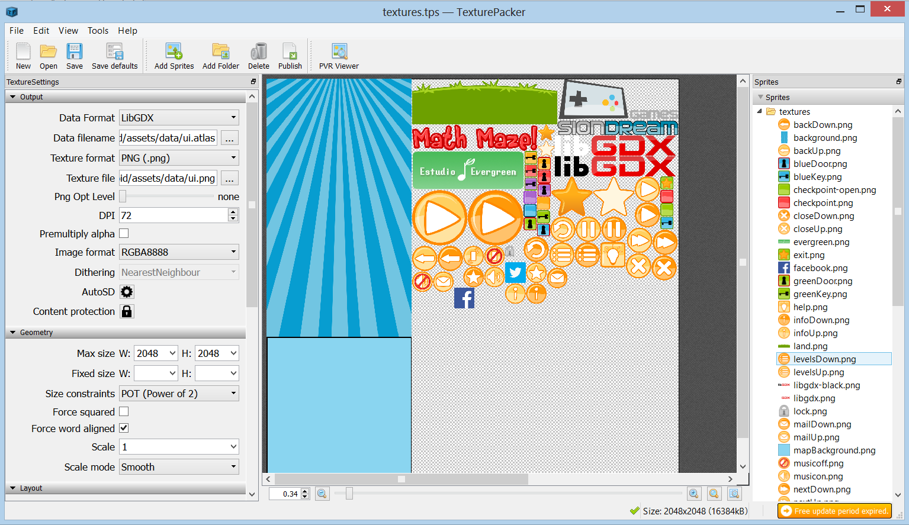Click the Delete trash icon
Image resolution: width=909 pixels, height=525 pixels.
[259, 56]
